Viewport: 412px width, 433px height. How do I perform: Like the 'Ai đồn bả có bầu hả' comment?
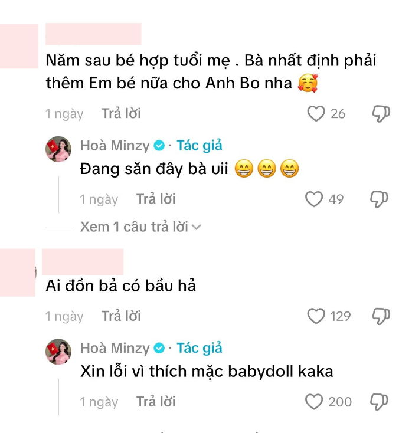click(x=316, y=316)
